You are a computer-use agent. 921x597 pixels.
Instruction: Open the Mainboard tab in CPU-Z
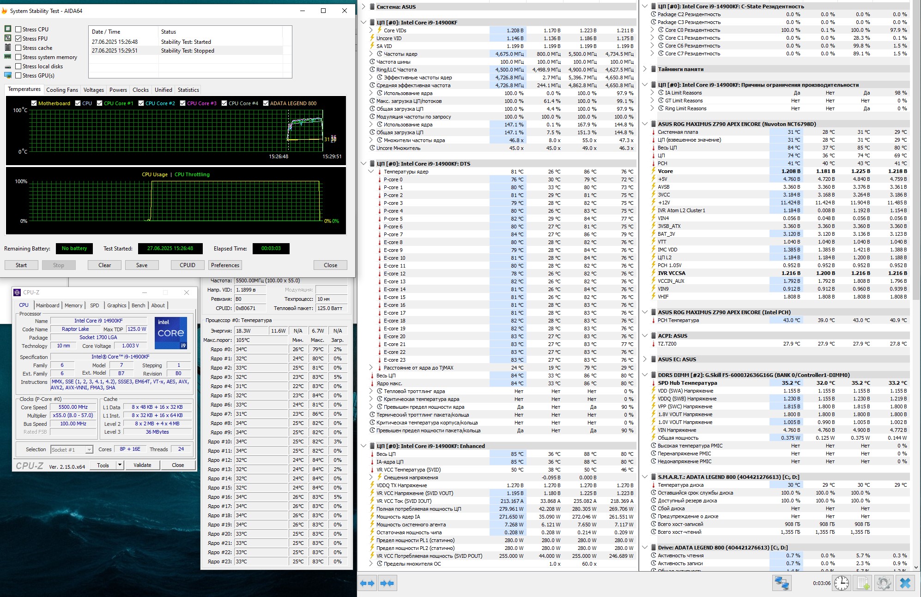click(48, 305)
